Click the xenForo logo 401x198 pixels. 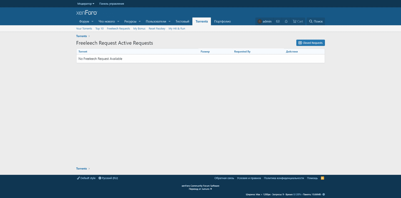pyautogui.click(x=87, y=13)
